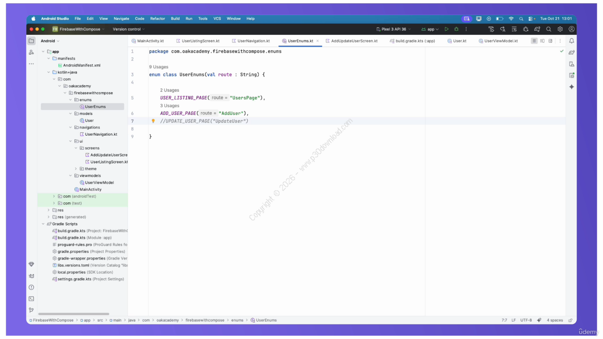
Task: Toggle the Project tool window folder icon
Action: [31, 41]
